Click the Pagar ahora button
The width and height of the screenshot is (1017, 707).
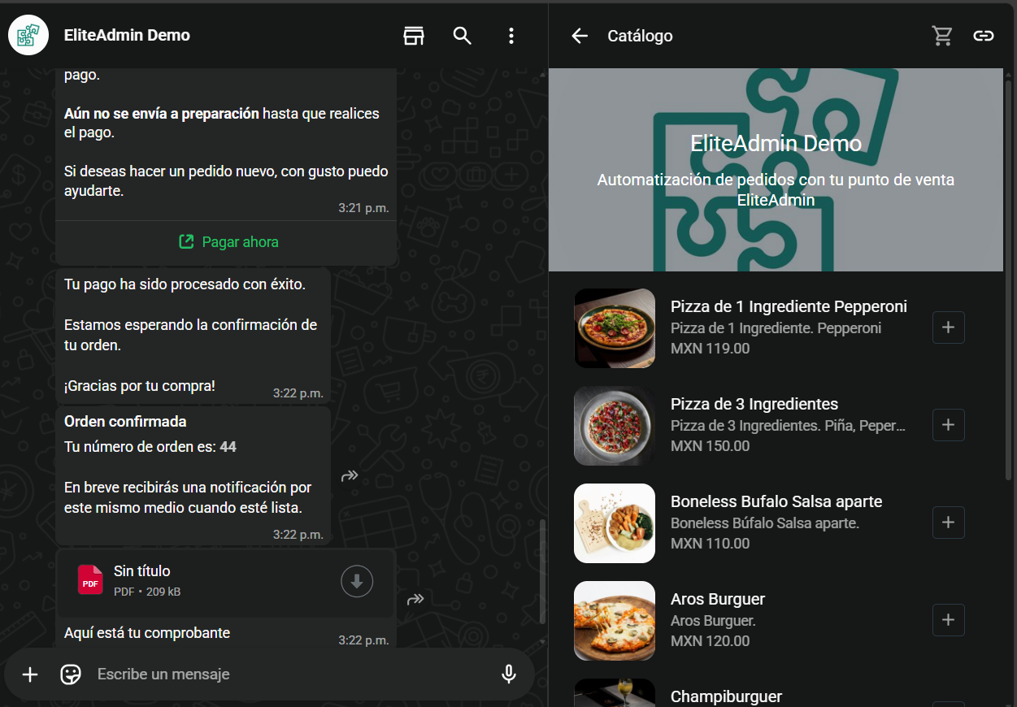228,242
